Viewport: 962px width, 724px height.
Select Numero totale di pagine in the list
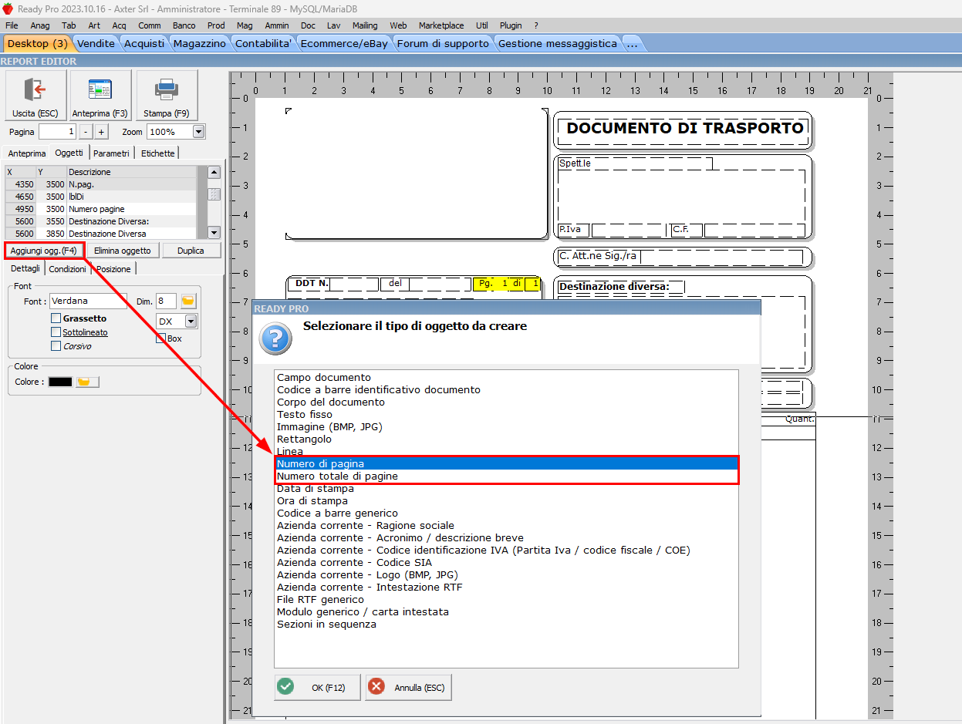(x=506, y=476)
